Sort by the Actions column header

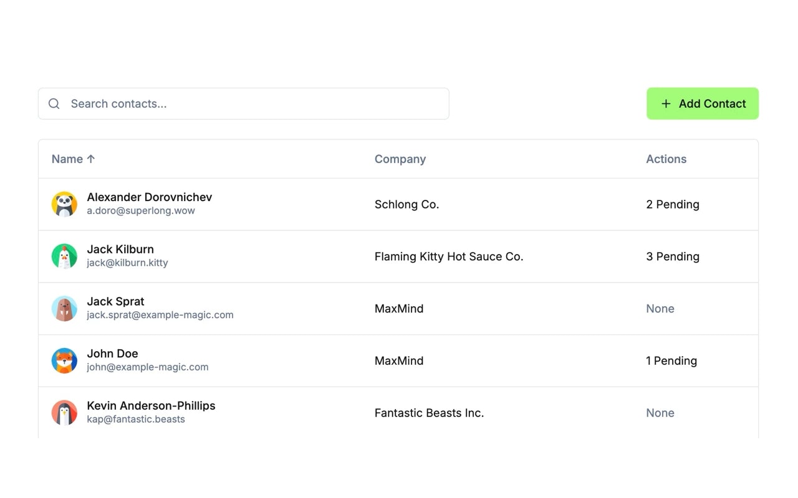tap(666, 159)
